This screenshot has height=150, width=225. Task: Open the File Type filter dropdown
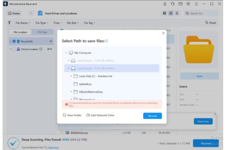click(x=42, y=23)
